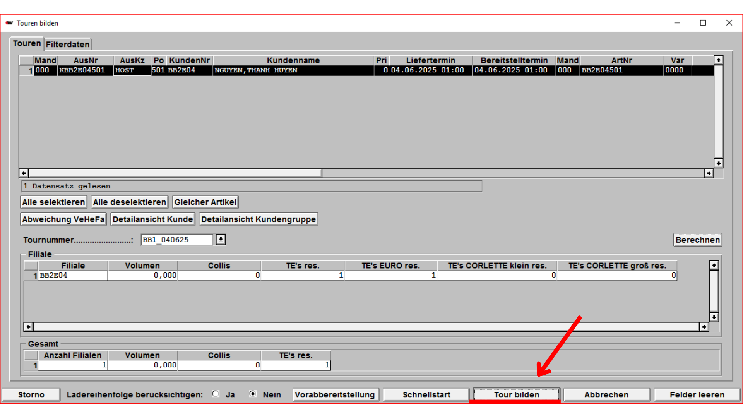Select the Ja radio button for Ladereihenfolge

pos(216,394)
